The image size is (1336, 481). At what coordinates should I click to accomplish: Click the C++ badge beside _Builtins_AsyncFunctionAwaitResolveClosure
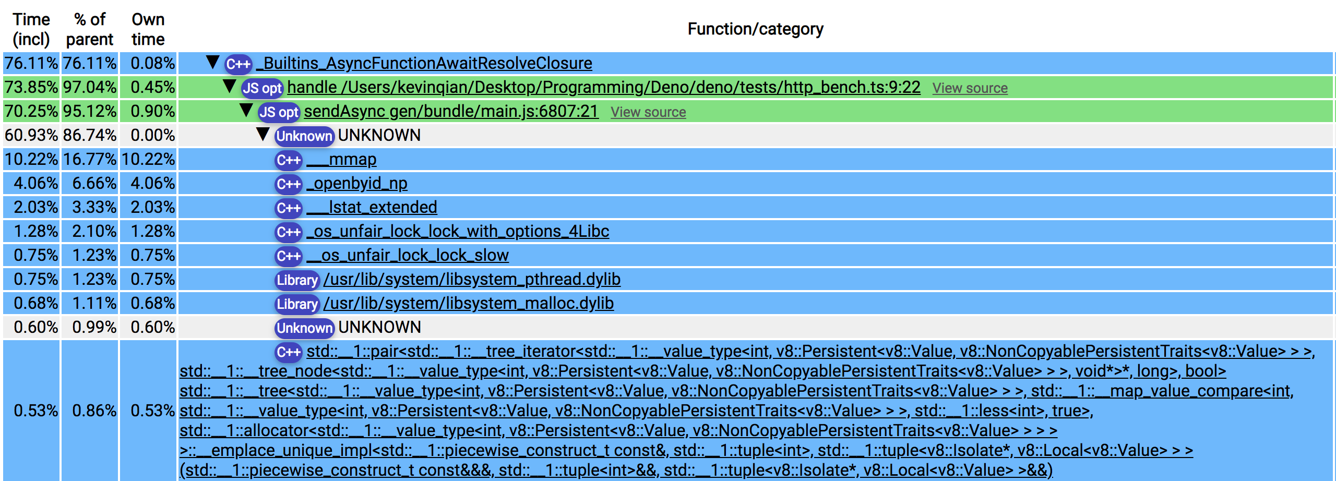238,64
